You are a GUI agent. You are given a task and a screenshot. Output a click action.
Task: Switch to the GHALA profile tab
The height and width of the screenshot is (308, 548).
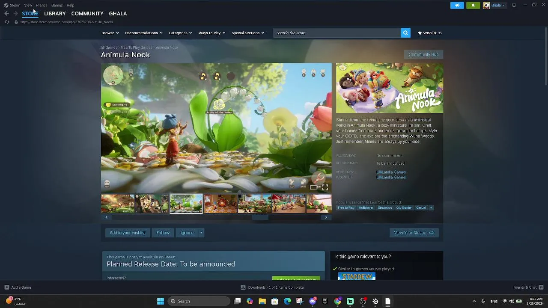(118, 14)
